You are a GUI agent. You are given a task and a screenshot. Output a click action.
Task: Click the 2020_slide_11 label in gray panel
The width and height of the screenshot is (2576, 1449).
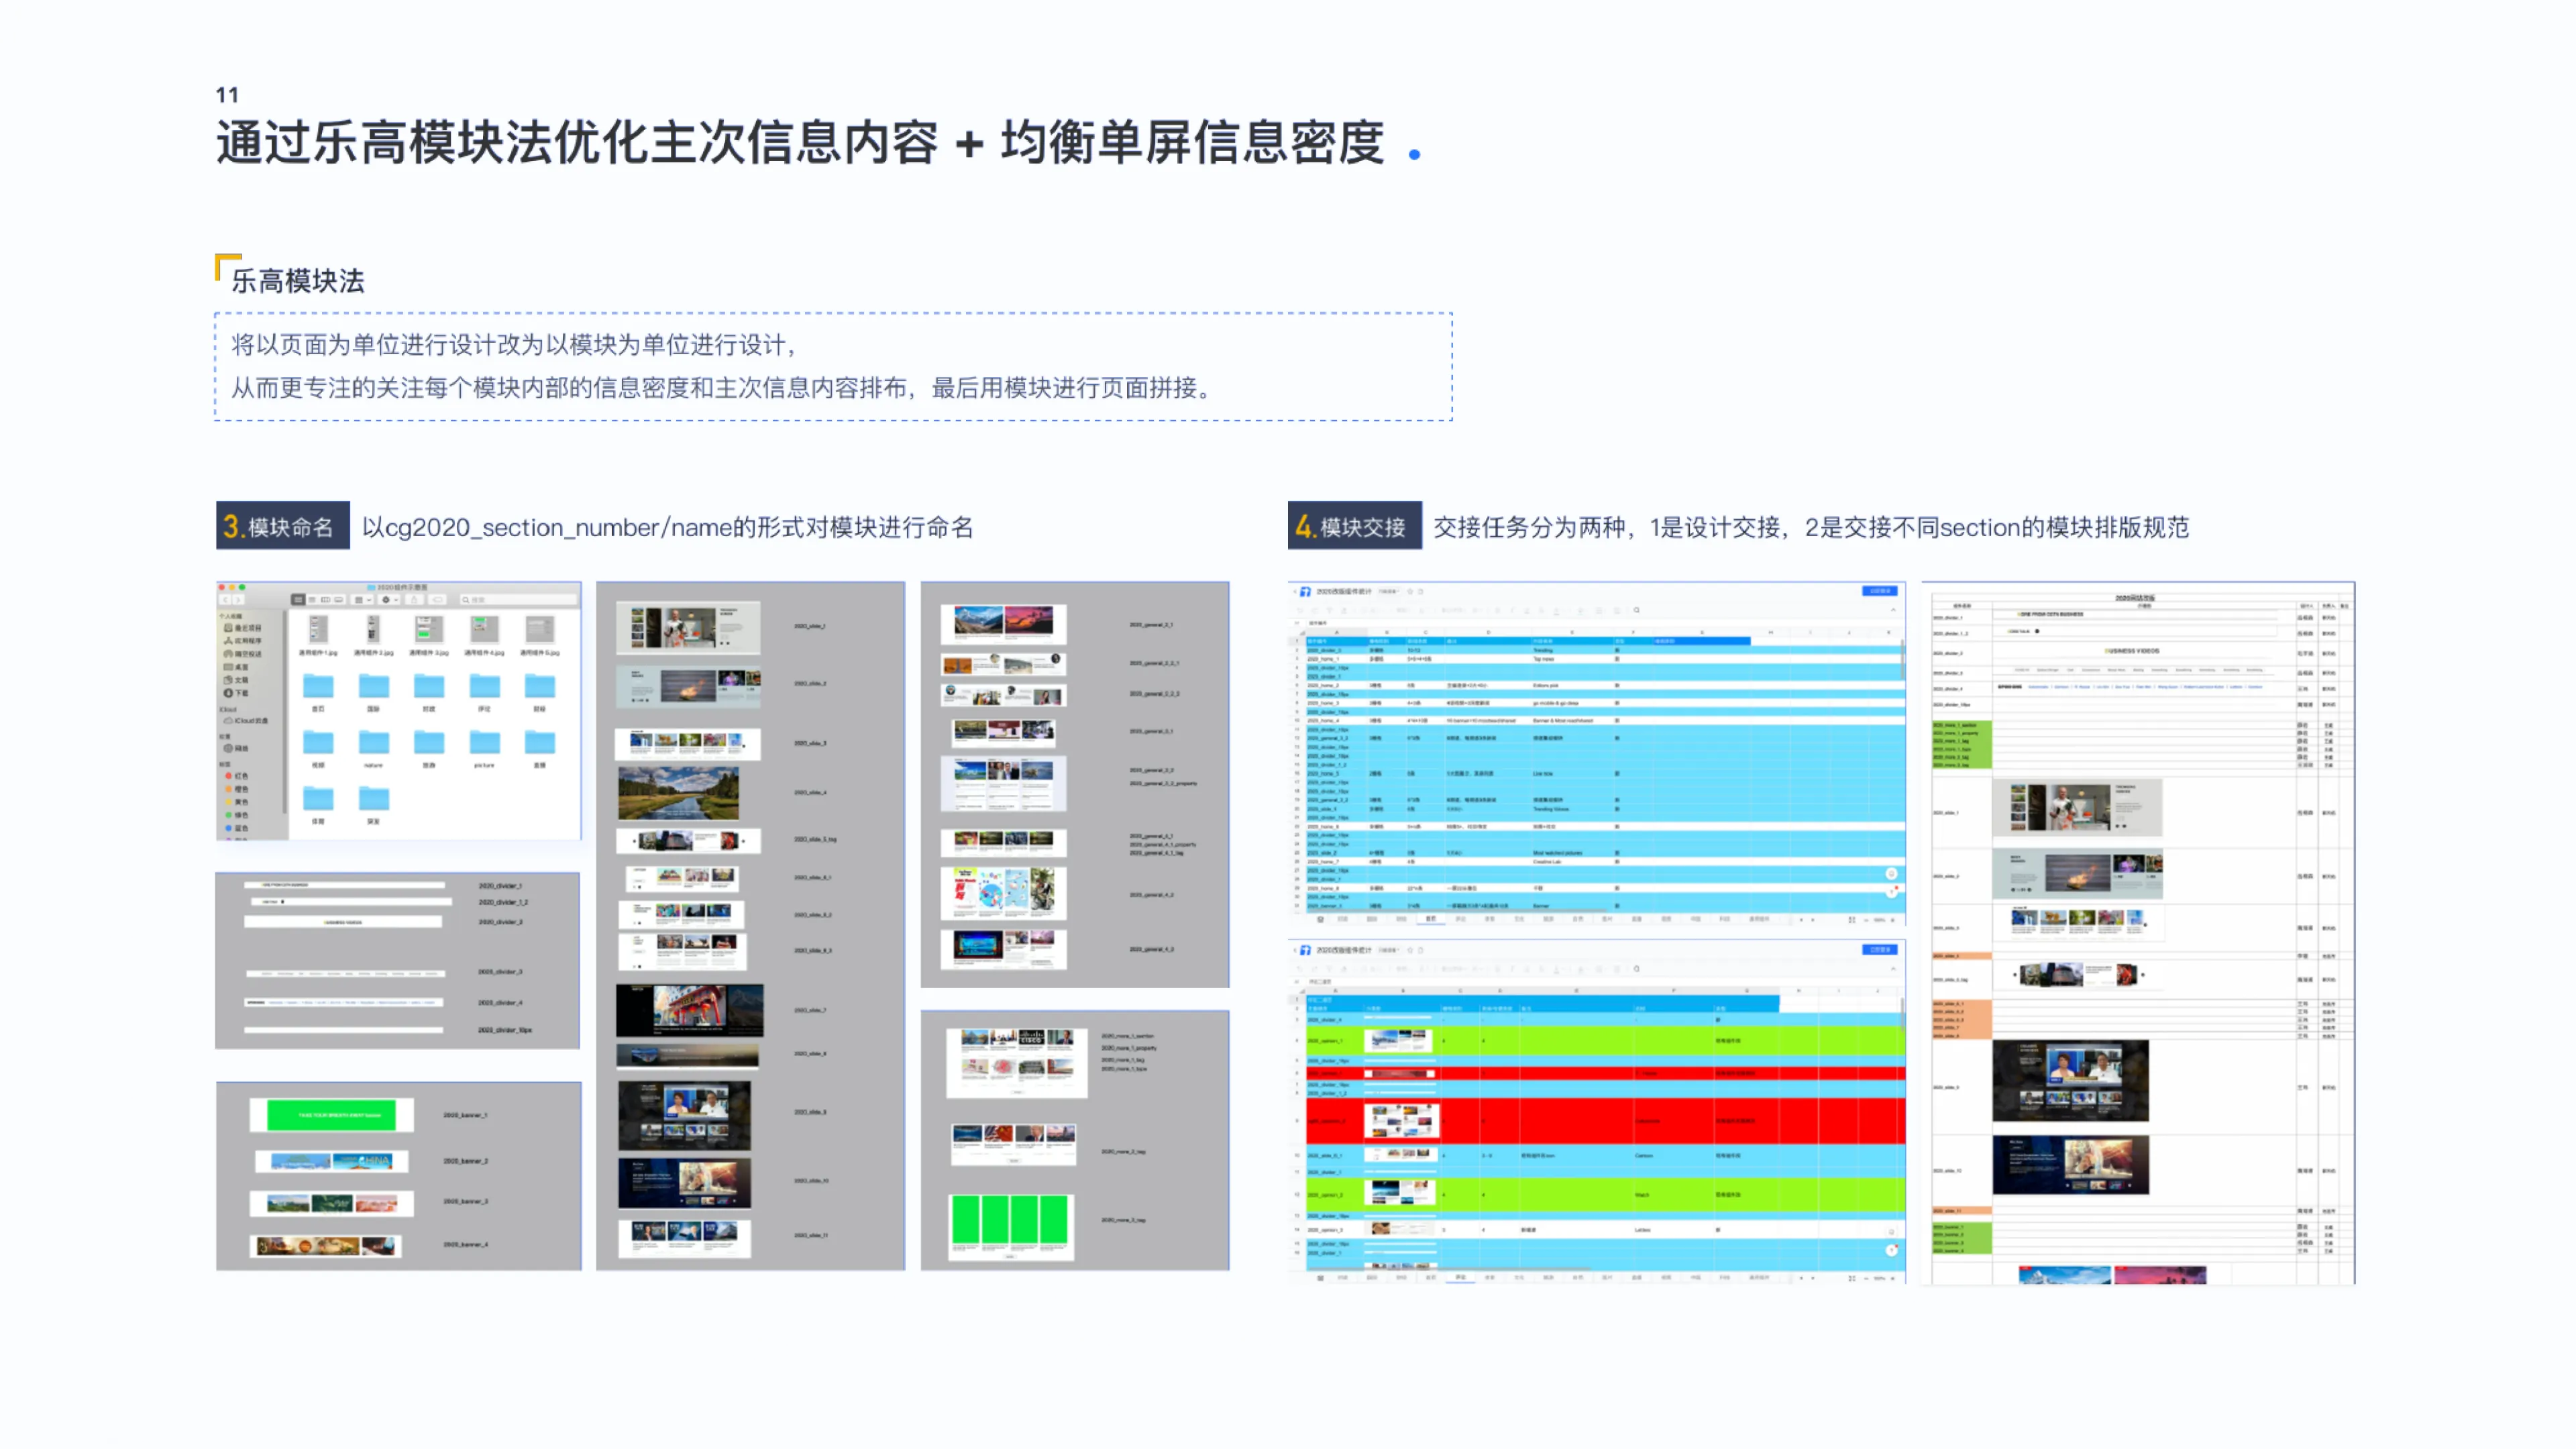[811, 1235]
